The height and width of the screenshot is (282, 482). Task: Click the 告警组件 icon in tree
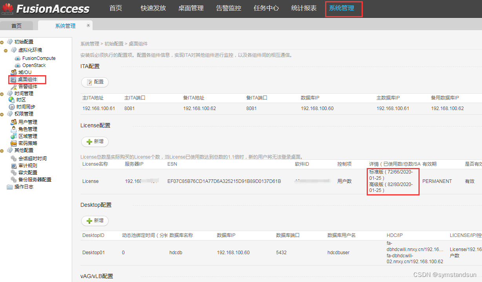coord(14,87)
